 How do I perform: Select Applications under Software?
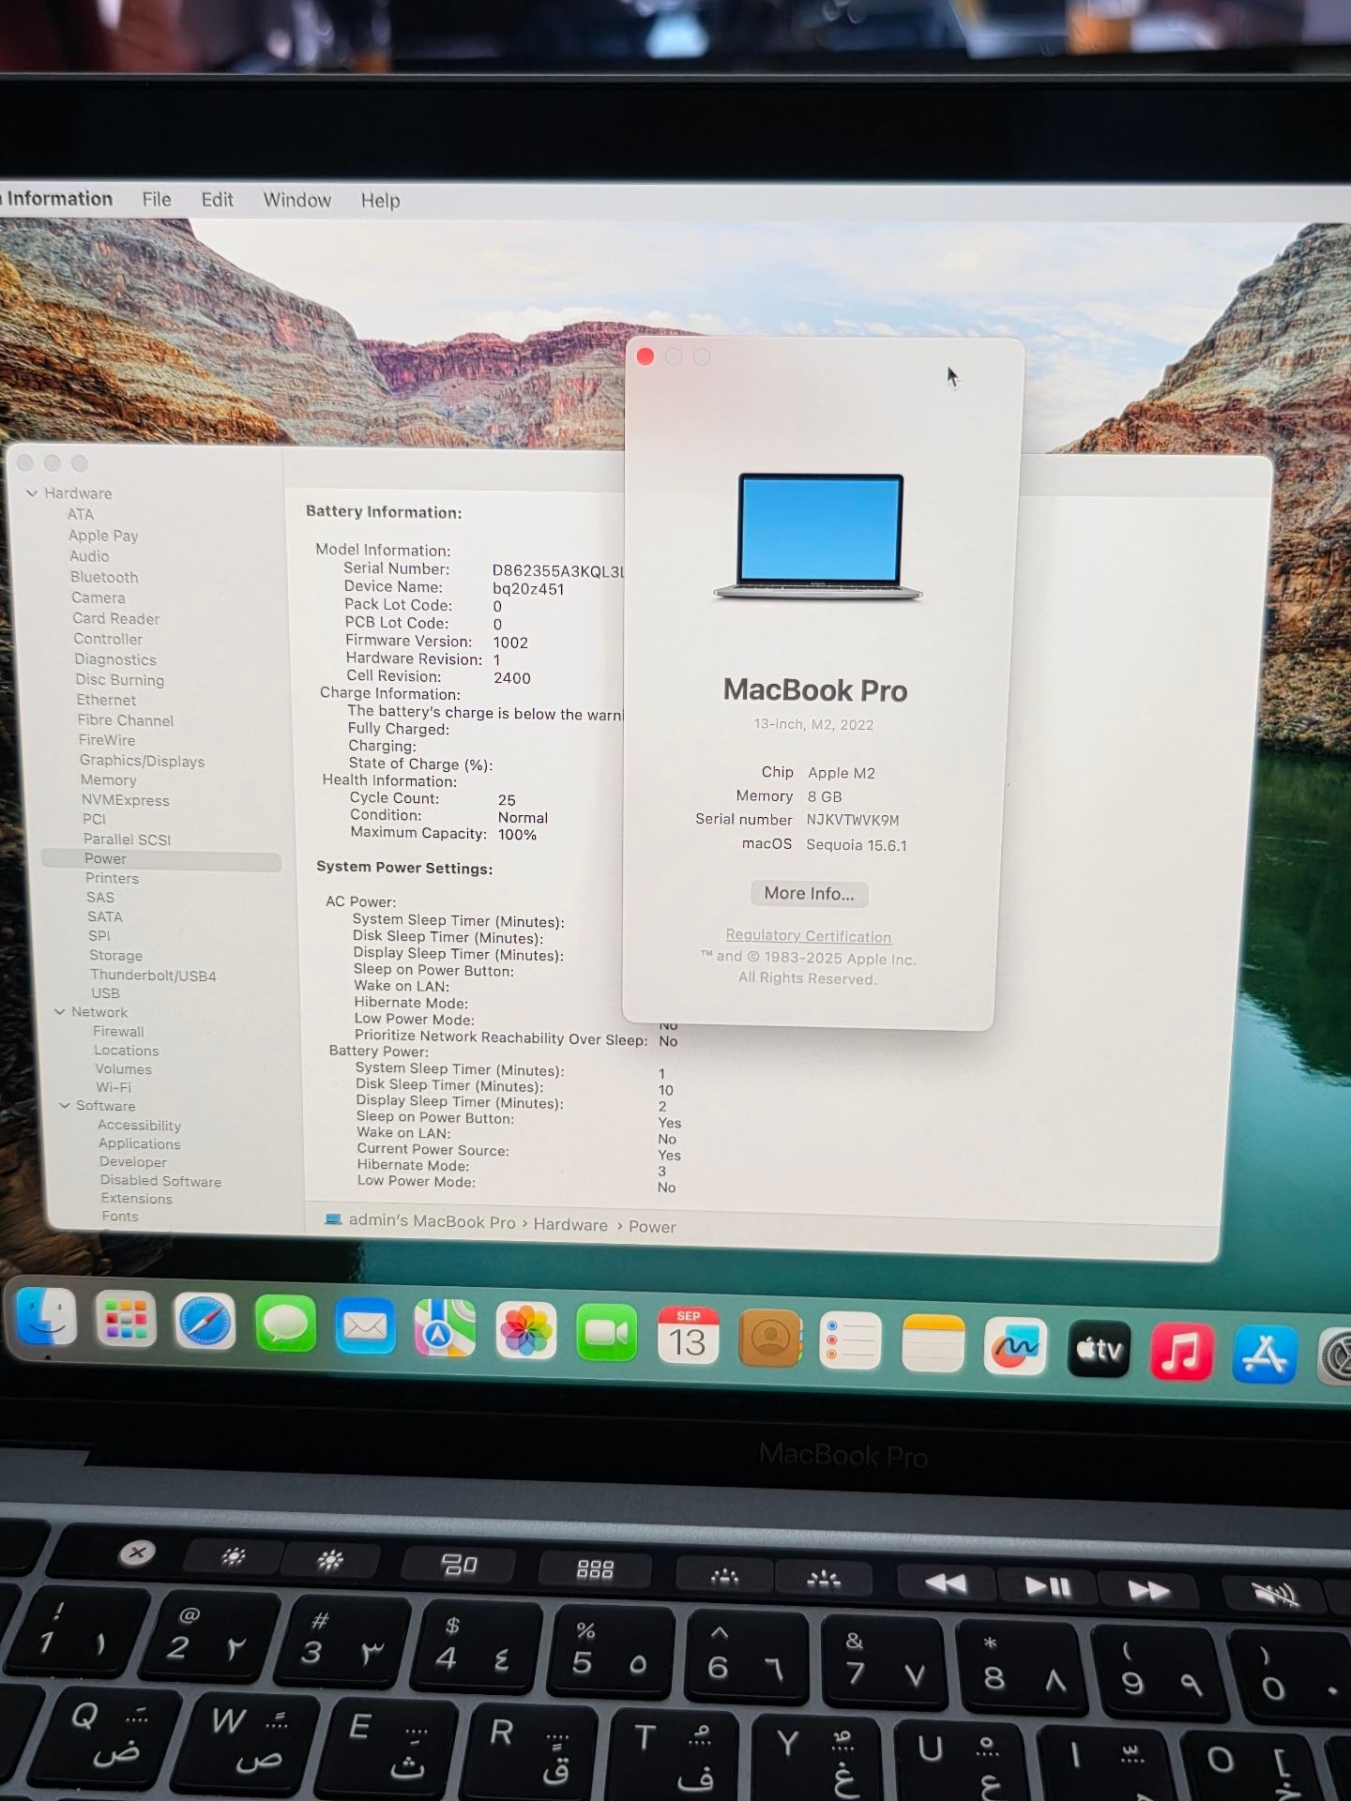[140, 1144]
